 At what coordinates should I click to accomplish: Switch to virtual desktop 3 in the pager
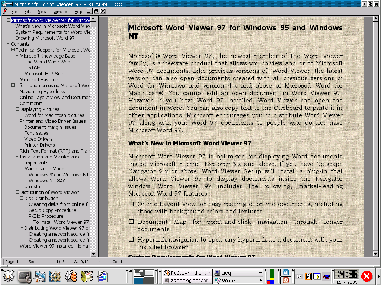(x=139, y=281)
